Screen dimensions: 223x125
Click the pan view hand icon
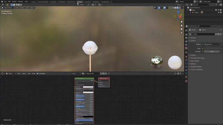(x=182, y=25)
